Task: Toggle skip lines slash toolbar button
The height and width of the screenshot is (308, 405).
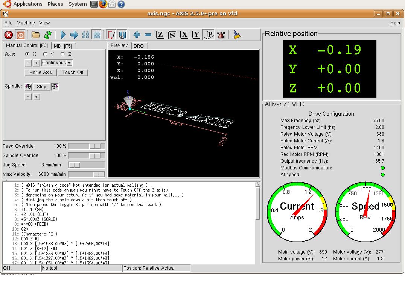Action: (x=111, y=35)
